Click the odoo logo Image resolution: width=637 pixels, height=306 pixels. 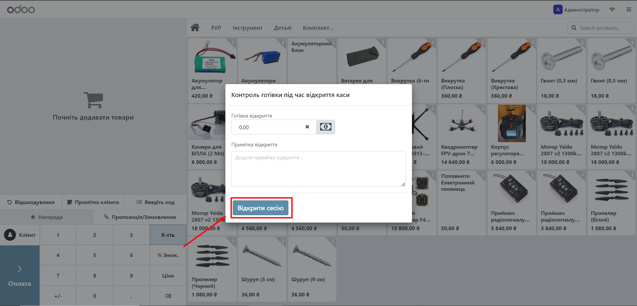[21, 9]
